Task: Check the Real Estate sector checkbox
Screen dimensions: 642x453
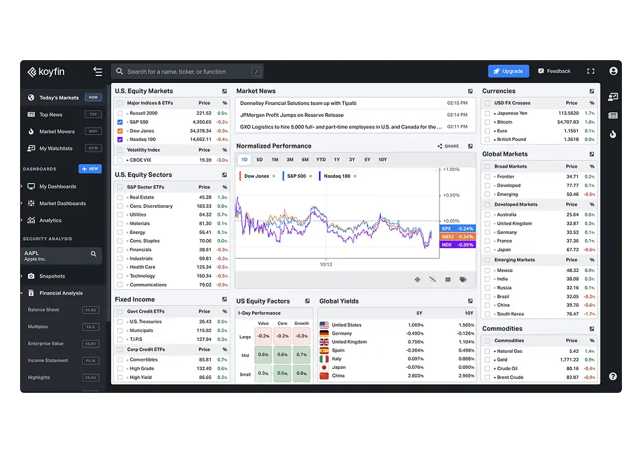Action: click(x=120, y=197)
